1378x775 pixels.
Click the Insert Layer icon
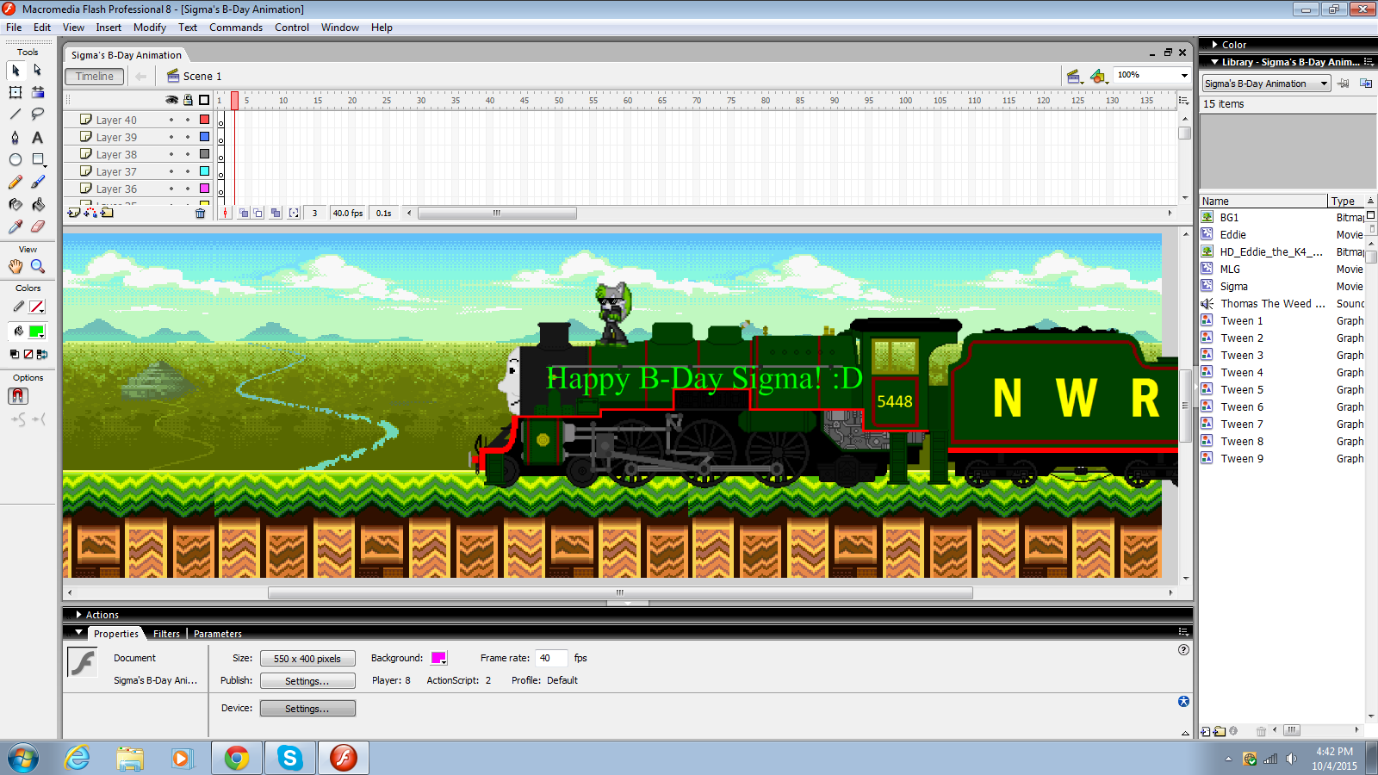(74, 213)
